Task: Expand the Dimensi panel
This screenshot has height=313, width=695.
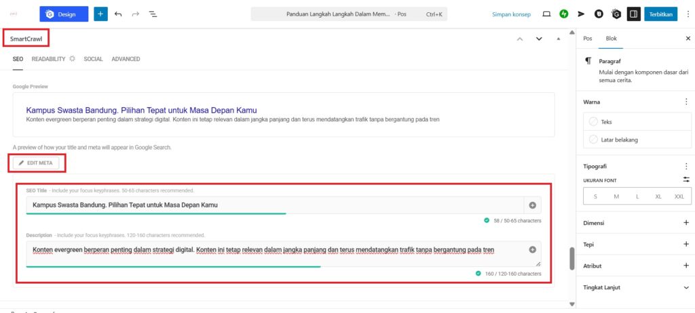Action: tap(686, 223)
